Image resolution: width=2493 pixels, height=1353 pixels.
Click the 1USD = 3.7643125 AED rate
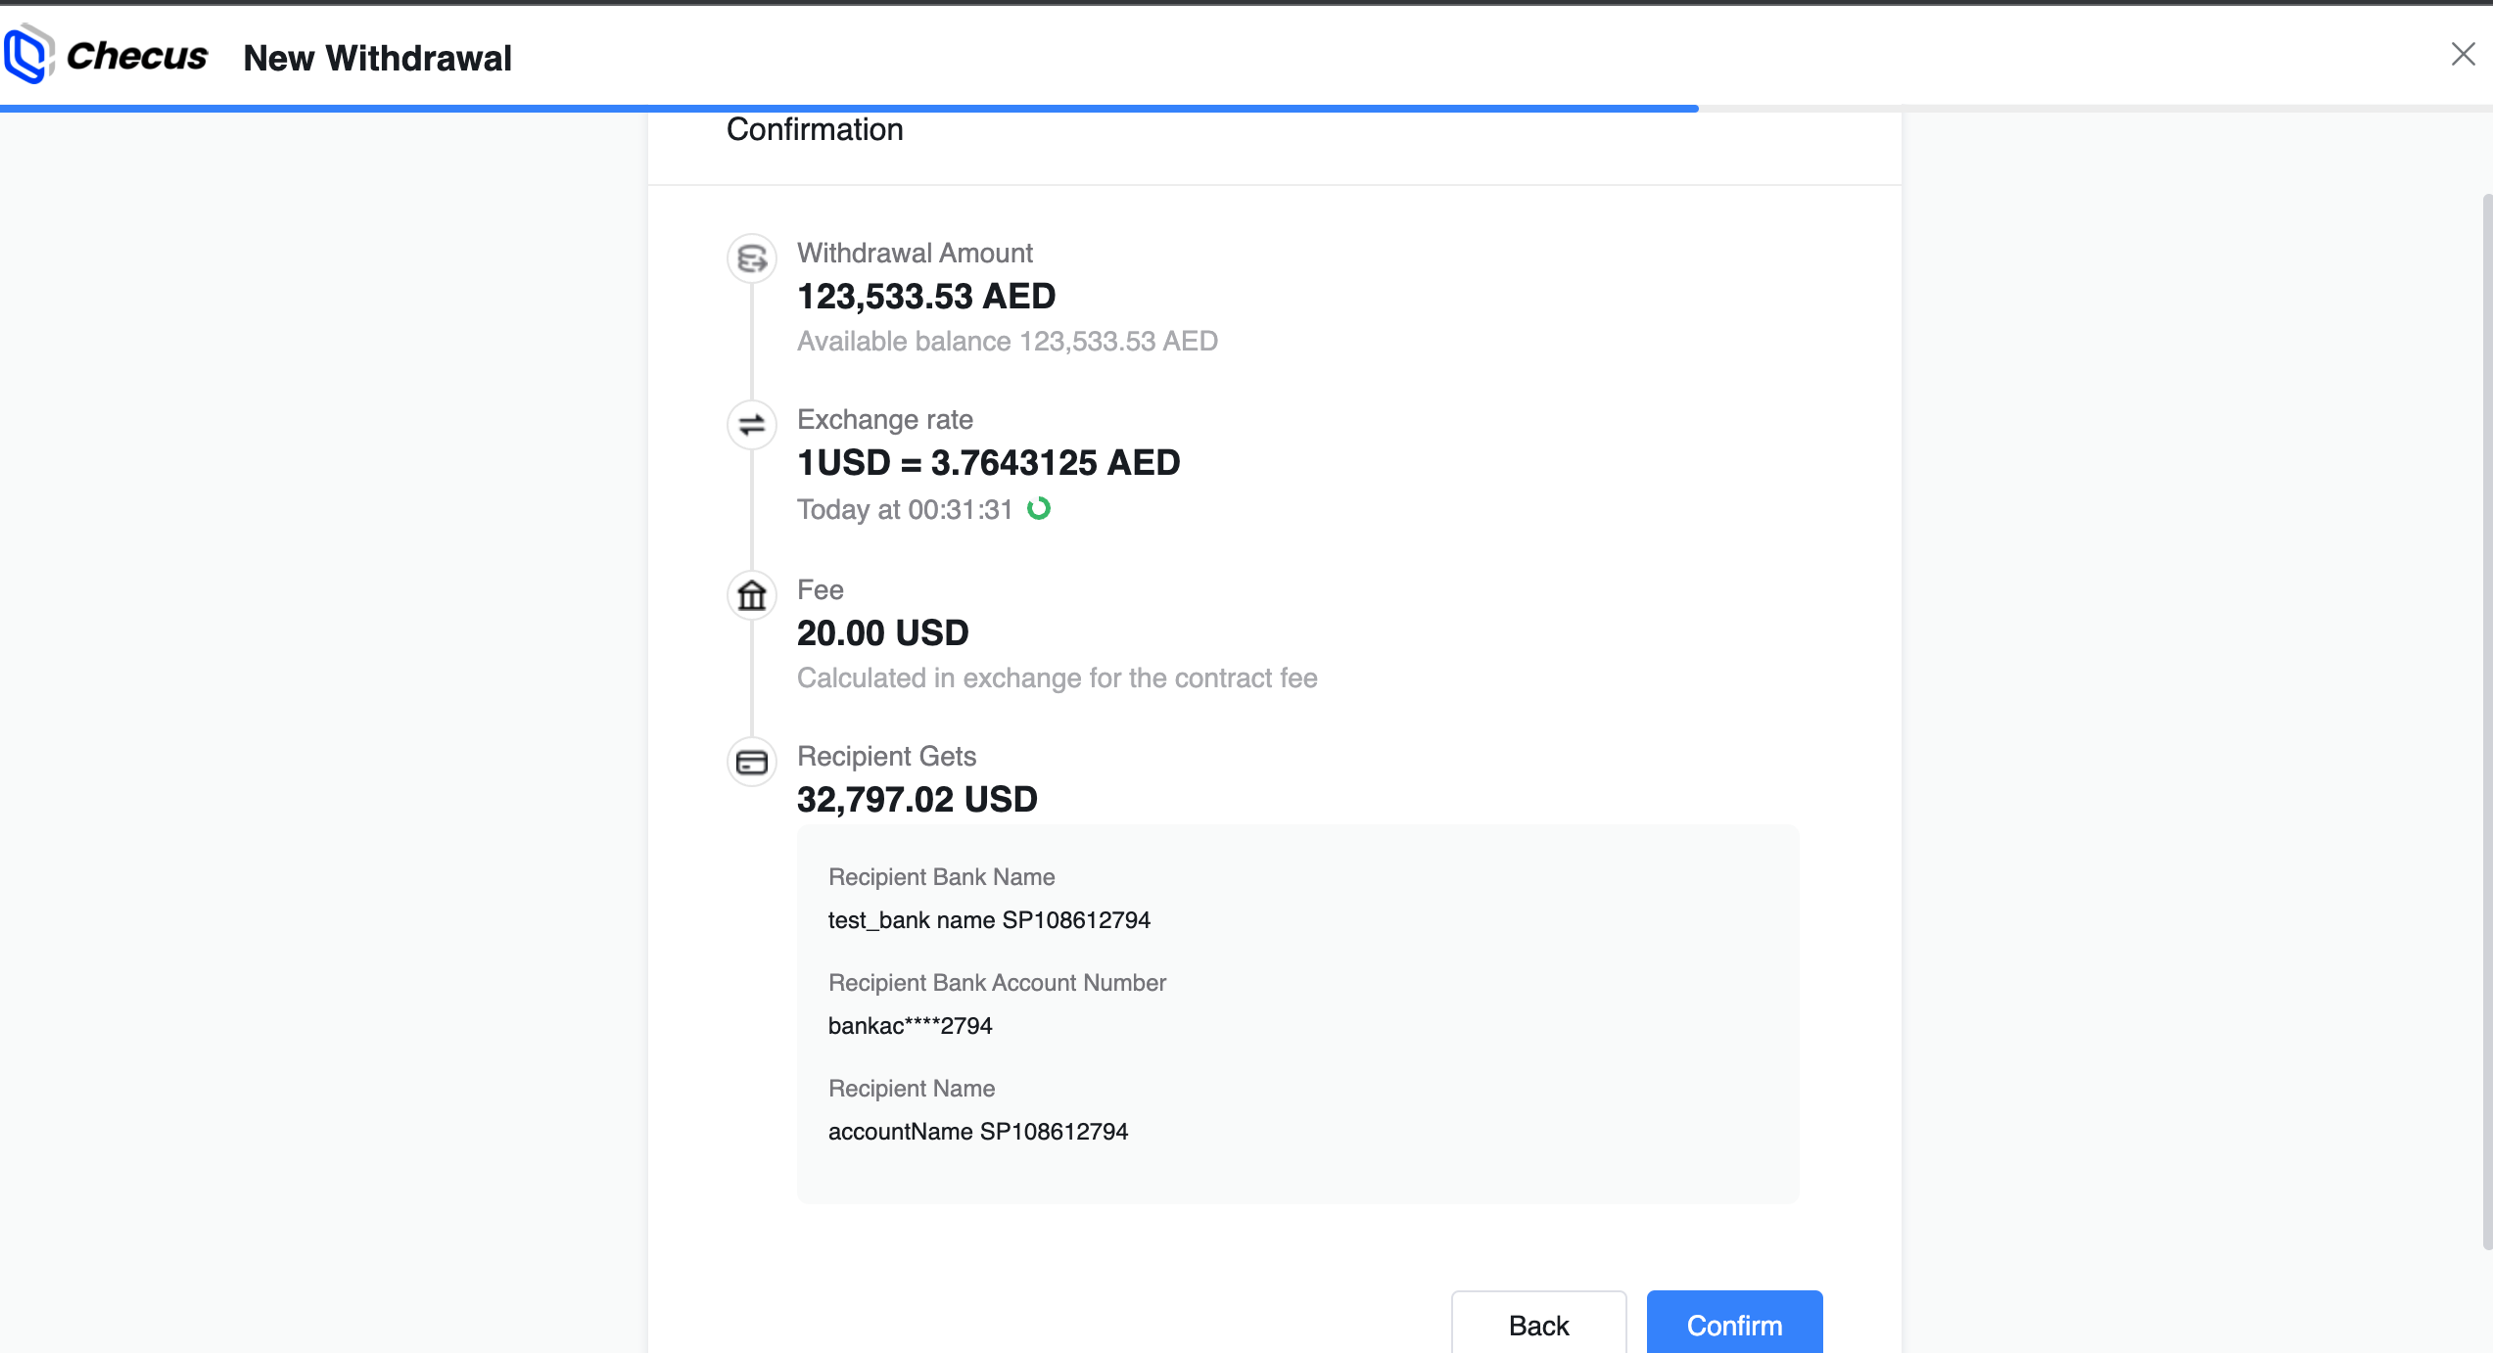click(x=989, y=463)
